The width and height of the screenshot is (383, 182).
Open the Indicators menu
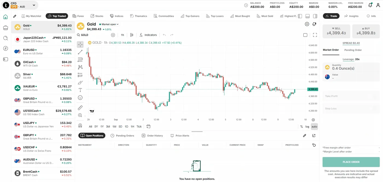click(x=148, y=35)
